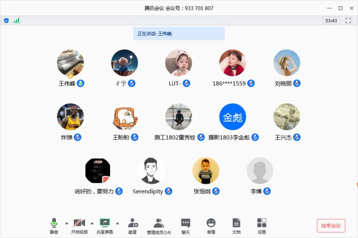
Task: Select the 王伟峰 participant avatar
Action: [70, 63]
